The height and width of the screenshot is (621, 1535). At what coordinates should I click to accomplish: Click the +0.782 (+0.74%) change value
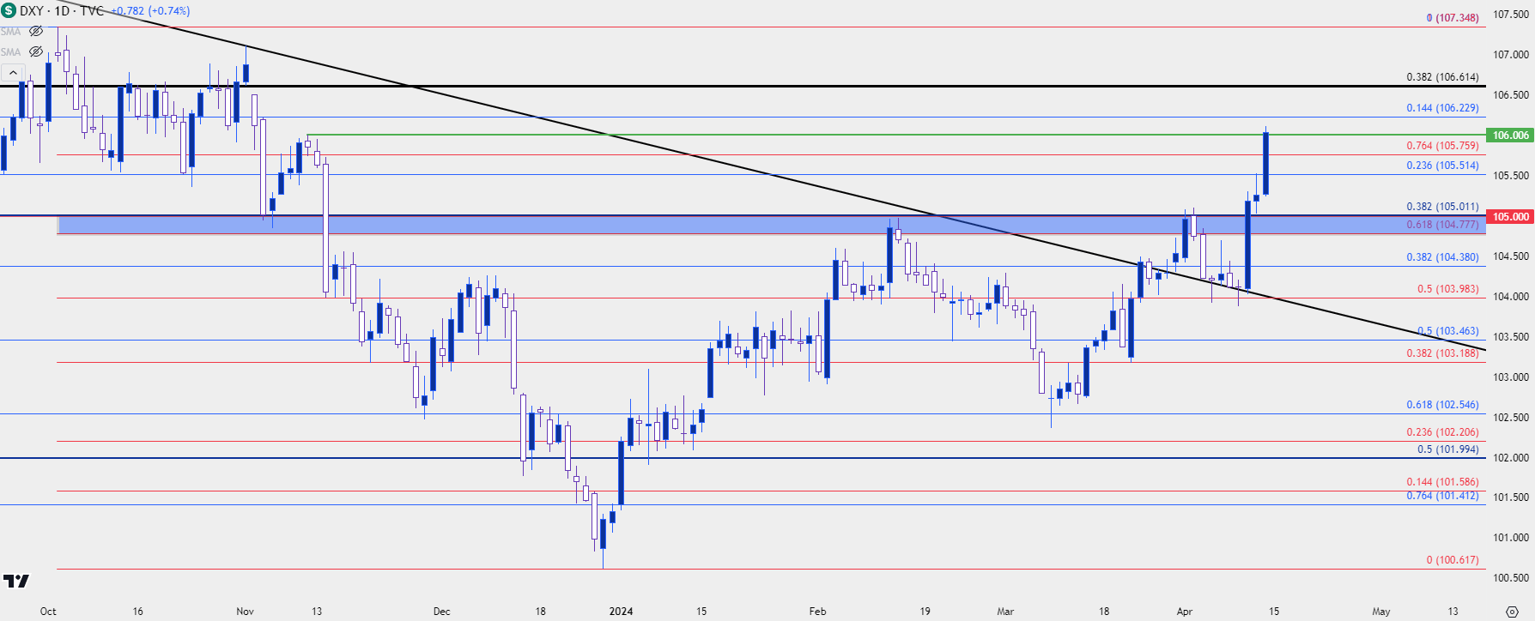(150, 11)
